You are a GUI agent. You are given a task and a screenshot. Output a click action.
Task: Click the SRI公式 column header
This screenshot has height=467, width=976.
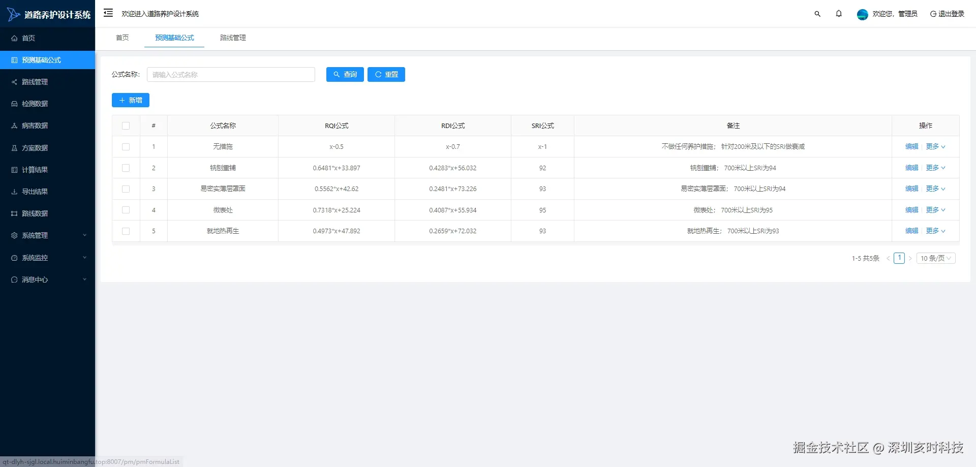(x=543, y=126)
